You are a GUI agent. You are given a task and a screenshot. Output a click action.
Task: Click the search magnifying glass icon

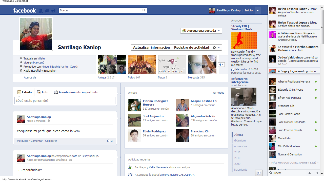click(144, 10)
